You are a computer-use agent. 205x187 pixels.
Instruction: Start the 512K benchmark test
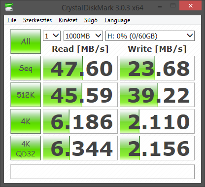coord(26,95)
